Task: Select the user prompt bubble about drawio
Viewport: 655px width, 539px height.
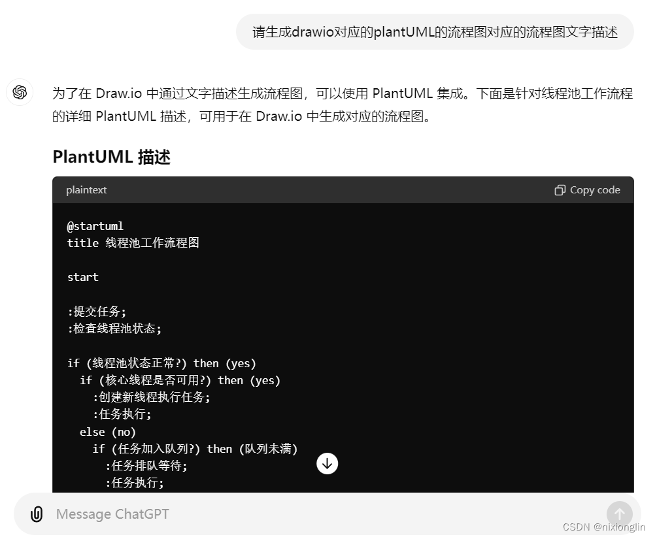Action: tap(435, 32)
